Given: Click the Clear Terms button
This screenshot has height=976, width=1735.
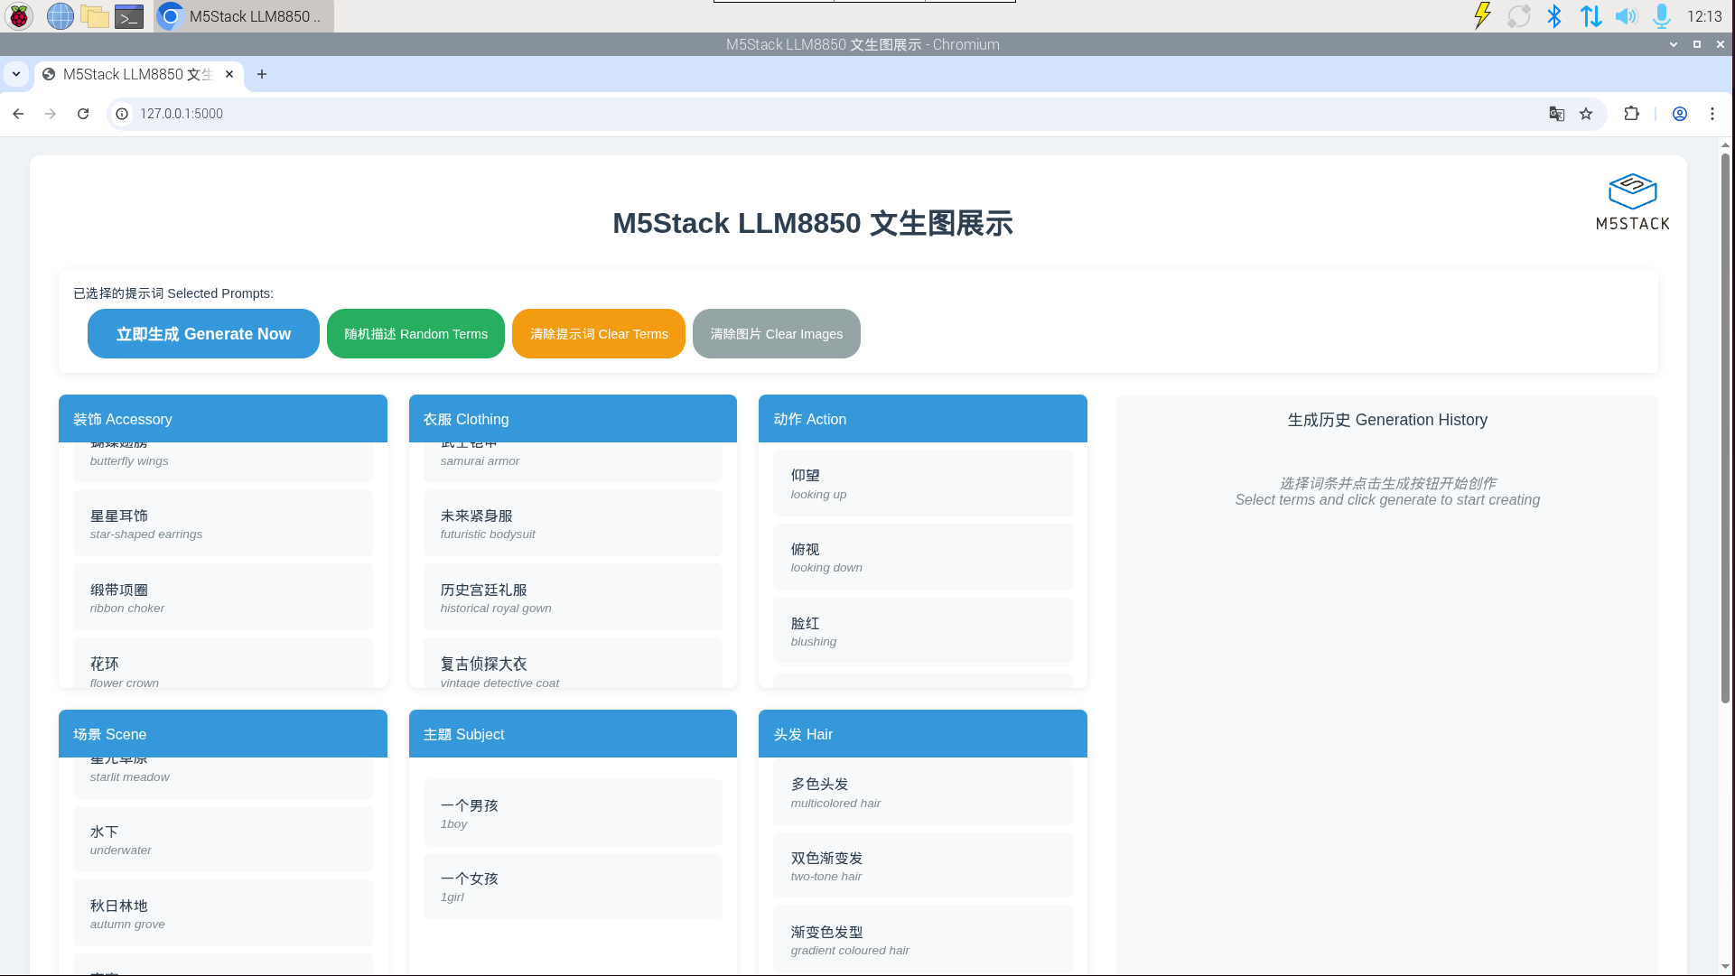Looking at the screenshot, I should point(599,334).
